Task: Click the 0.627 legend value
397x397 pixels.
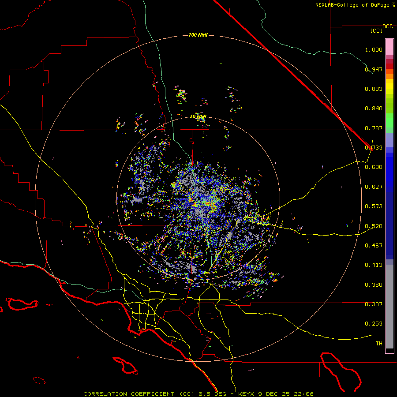Action: pyautogui.click(x=374, y=187)
